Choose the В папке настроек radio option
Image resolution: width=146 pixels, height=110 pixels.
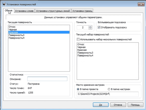[109, 89]
